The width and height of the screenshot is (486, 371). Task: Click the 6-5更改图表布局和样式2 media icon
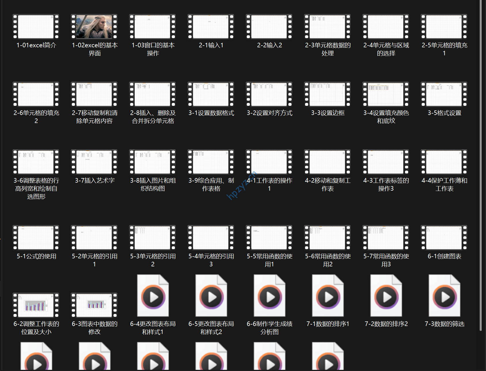coord(211,296)
